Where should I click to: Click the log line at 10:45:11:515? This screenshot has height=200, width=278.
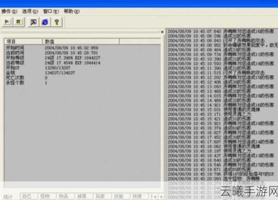(x=216, y=73)
